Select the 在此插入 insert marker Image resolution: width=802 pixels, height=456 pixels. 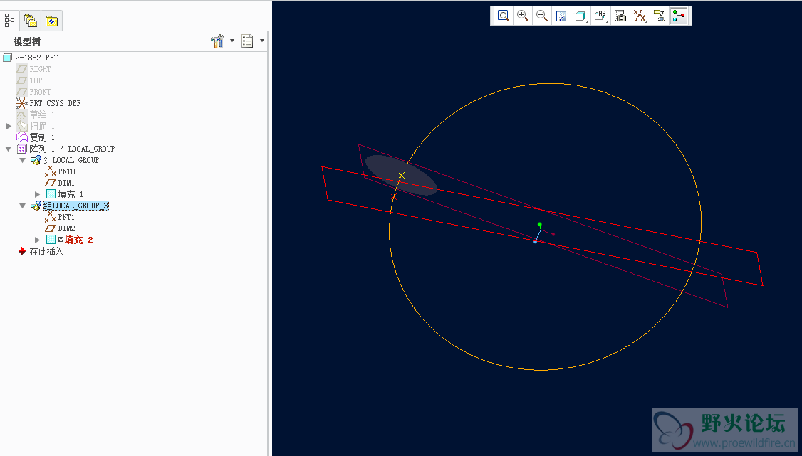click(46, 251)
